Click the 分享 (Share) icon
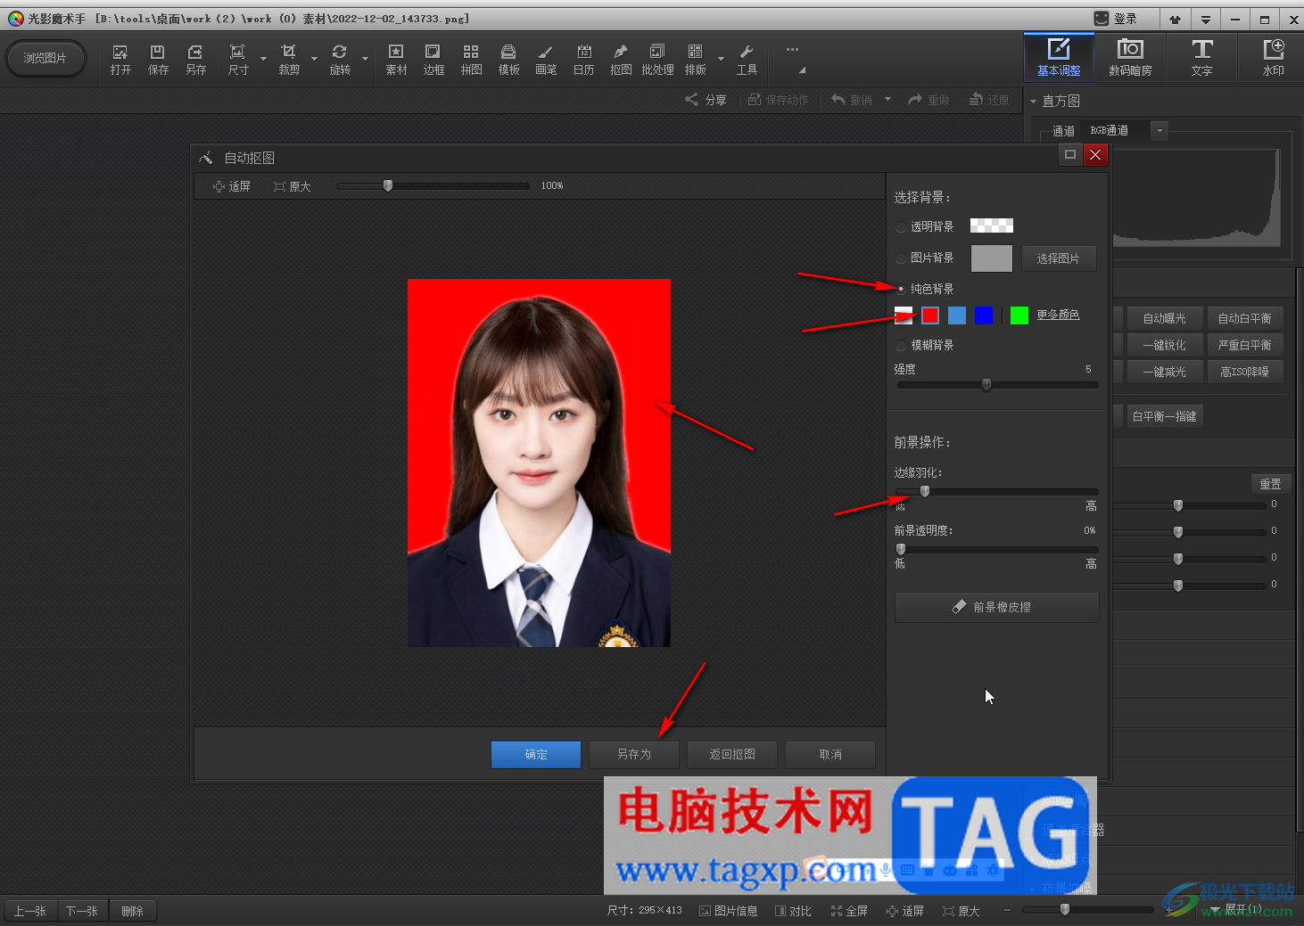This screenshot has width=1304, height=926. [706, 100]
